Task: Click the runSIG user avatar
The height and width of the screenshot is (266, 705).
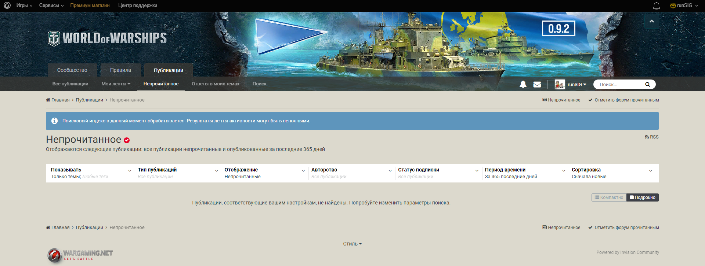Action: tap(560, 84)
